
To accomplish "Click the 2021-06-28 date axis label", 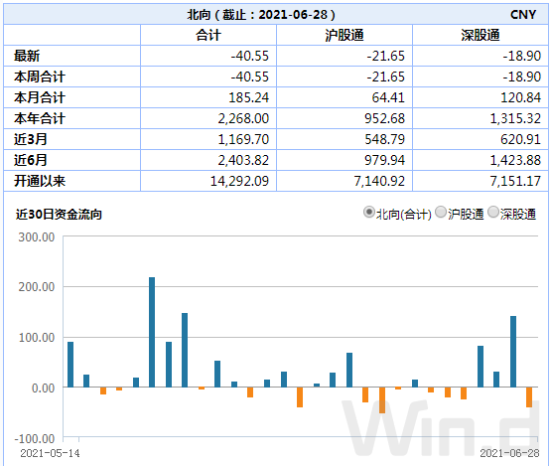I will [x=509, y=453].
